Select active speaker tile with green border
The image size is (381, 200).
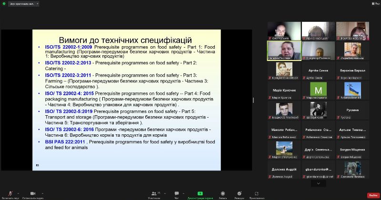(x=284, y=51)
